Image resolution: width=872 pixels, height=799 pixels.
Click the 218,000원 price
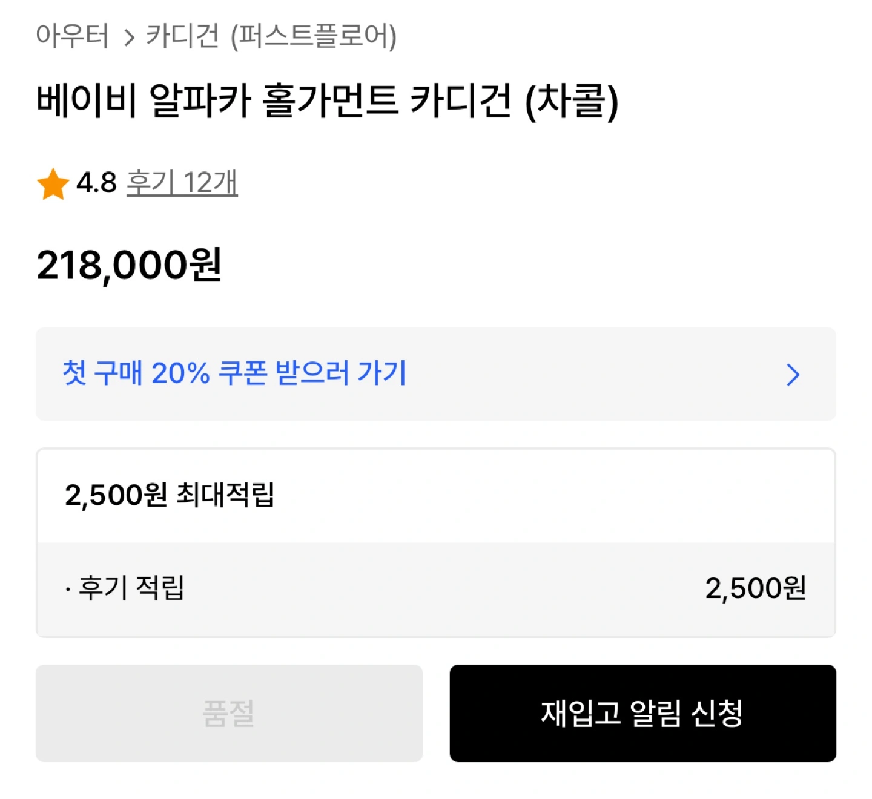pyautogui.click(x=129, y=266)
